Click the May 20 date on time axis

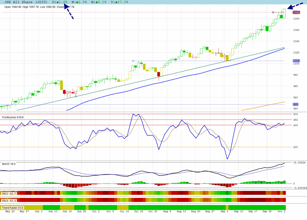click(10, 211)
